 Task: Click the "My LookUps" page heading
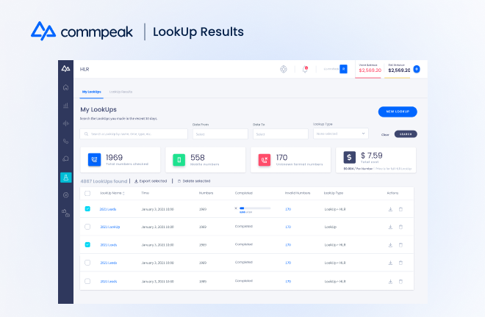[x=98, y=109]
